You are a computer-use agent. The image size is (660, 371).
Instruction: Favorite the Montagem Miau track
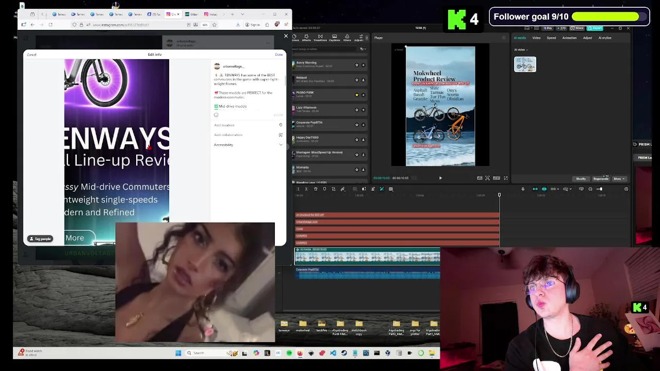(x=356, y=155)
